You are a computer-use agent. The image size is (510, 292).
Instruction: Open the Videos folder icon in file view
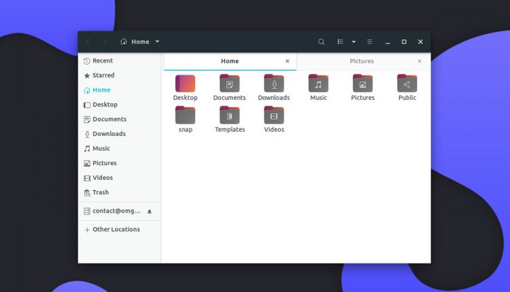tap(274, 115)
